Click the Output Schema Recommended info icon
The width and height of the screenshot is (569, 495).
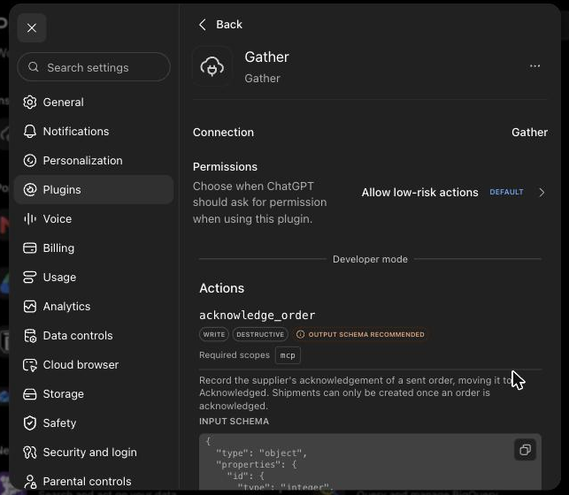coord(301,334)
